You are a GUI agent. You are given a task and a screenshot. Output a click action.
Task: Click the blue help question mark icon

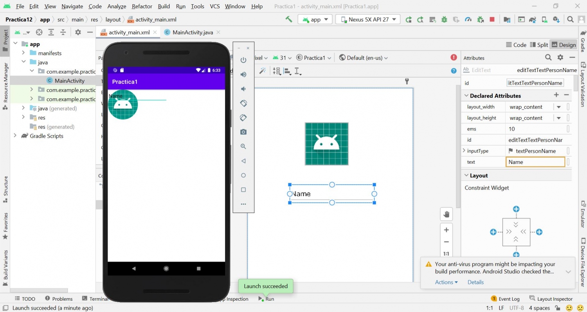click(454, 71)
